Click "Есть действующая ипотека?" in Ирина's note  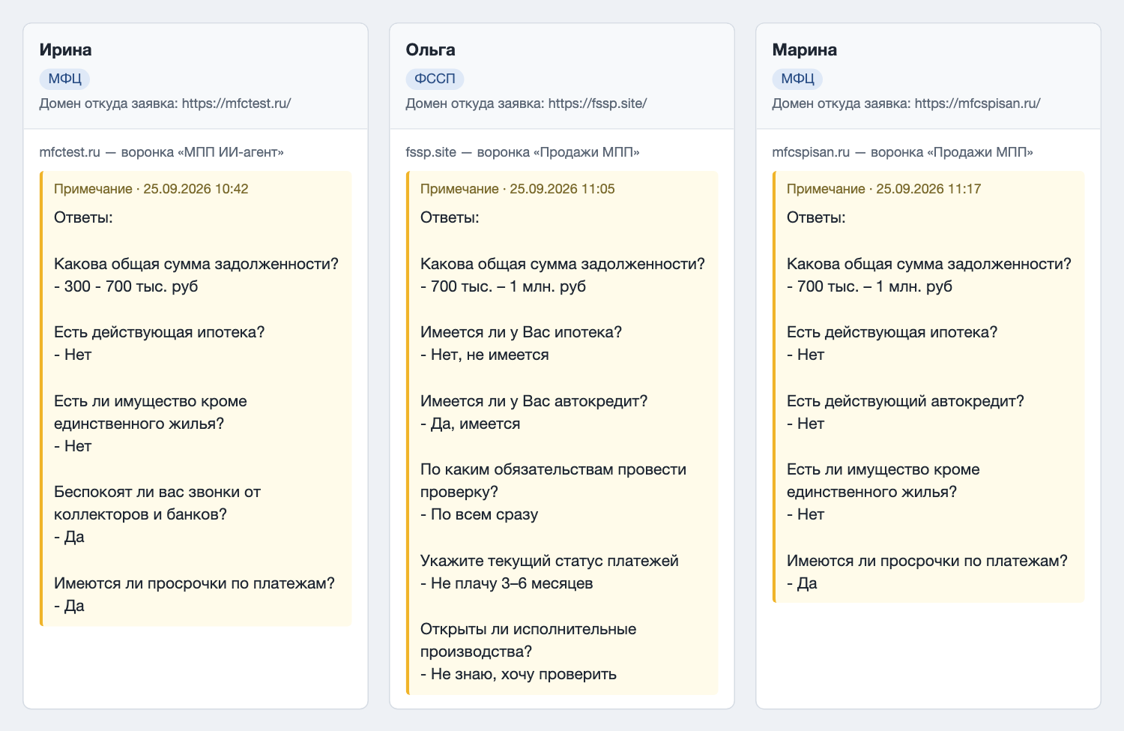click(x=160, y=332)
